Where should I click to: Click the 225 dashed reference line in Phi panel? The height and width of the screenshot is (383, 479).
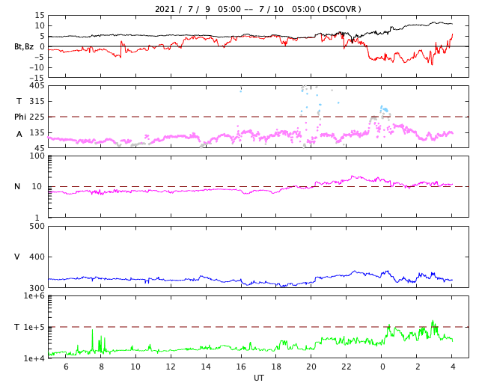pyautogui.click(x=258, y=117)
